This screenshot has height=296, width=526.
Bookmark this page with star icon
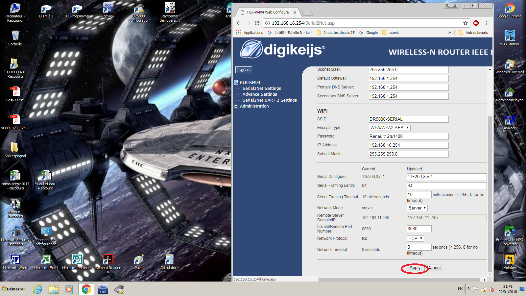pyautogui.click(x=465, y=23)
